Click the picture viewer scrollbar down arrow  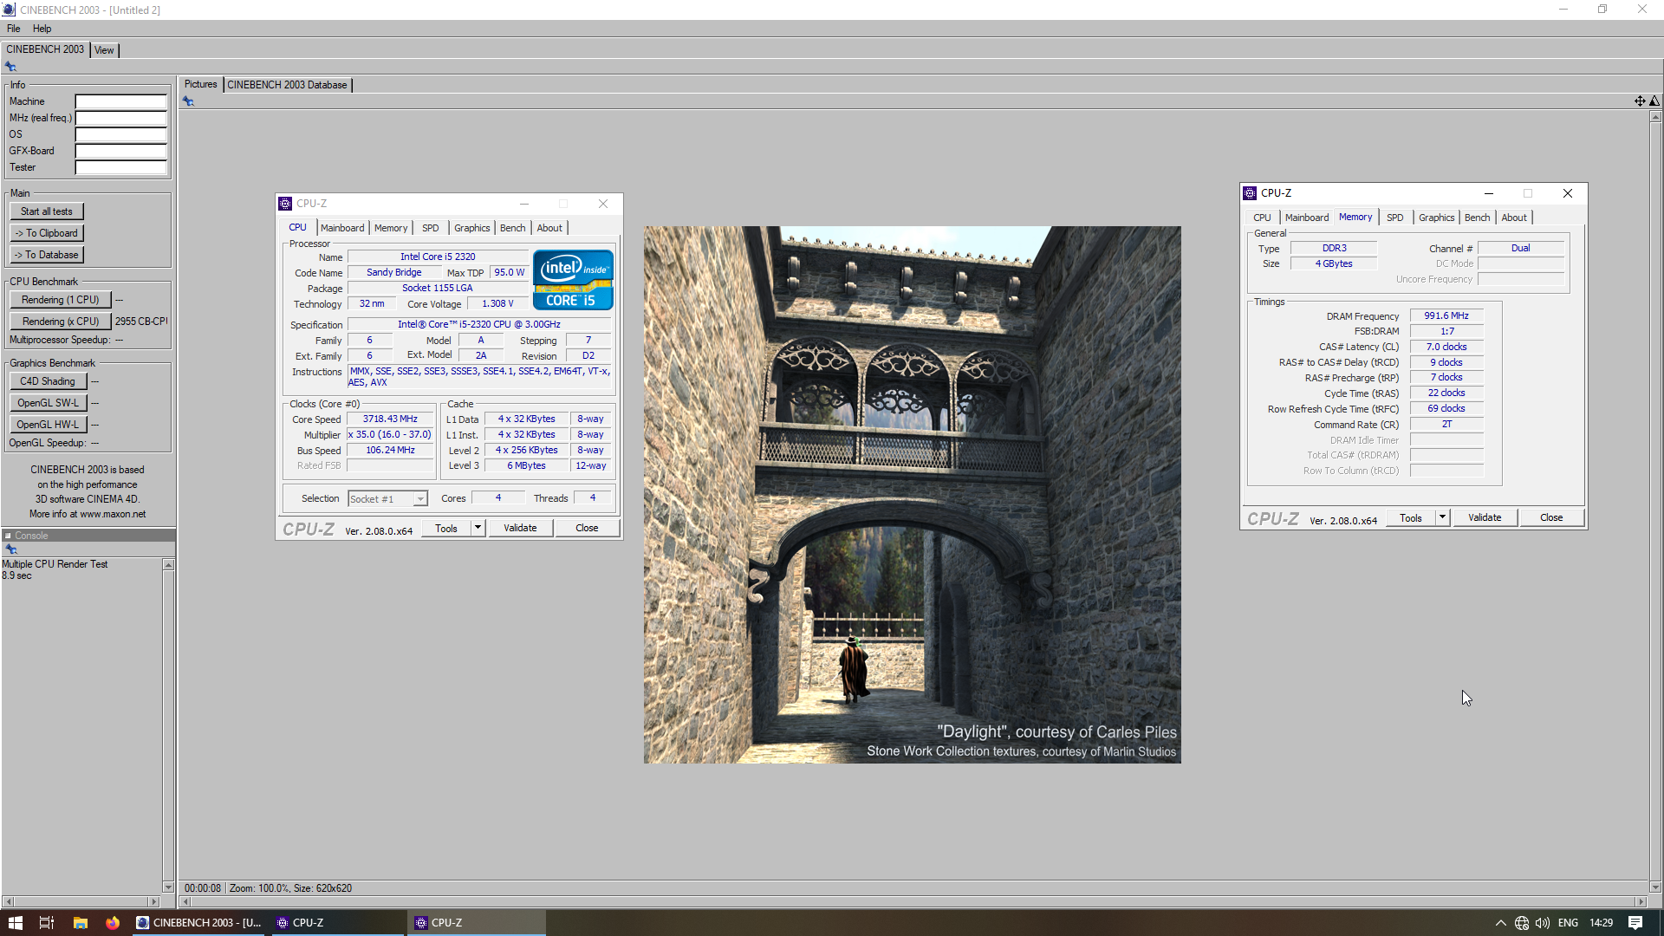(x=1655, y=887)
